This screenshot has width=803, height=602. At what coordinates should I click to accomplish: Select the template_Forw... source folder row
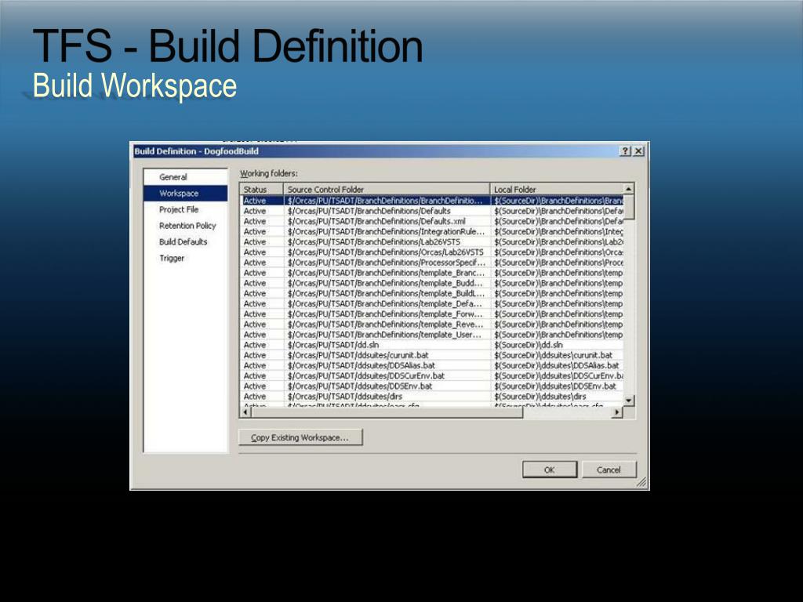point(432,314)
